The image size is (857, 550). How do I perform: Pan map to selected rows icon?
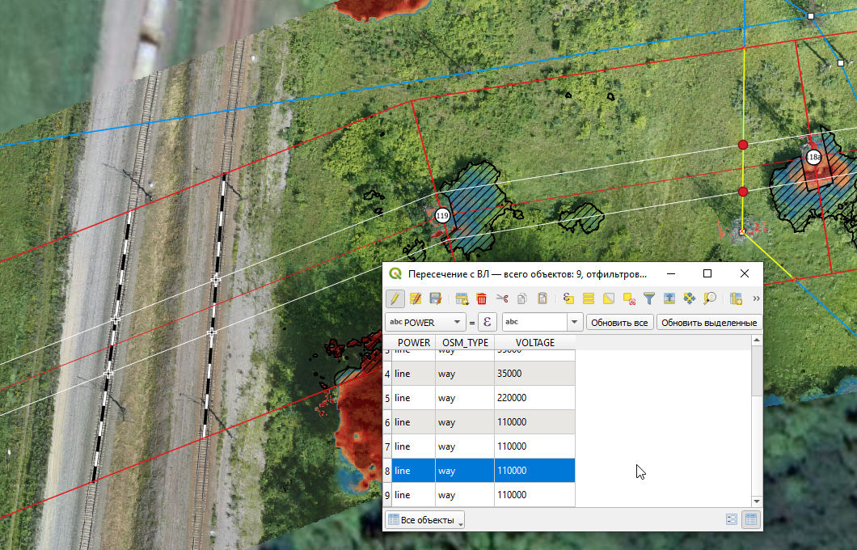click(x=689, y=298)
